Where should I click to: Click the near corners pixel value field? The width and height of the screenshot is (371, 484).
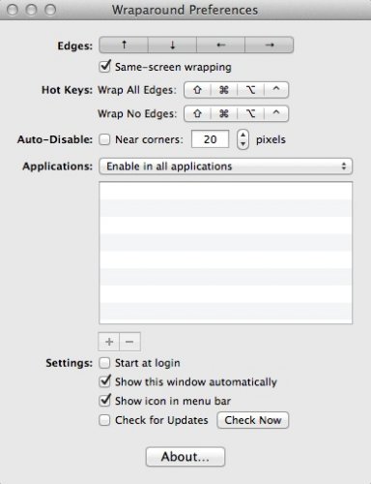click(x=210, y=139)
